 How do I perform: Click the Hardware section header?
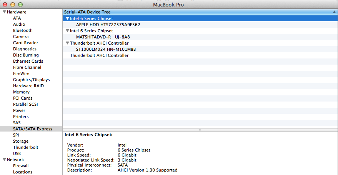pos(17,12)
